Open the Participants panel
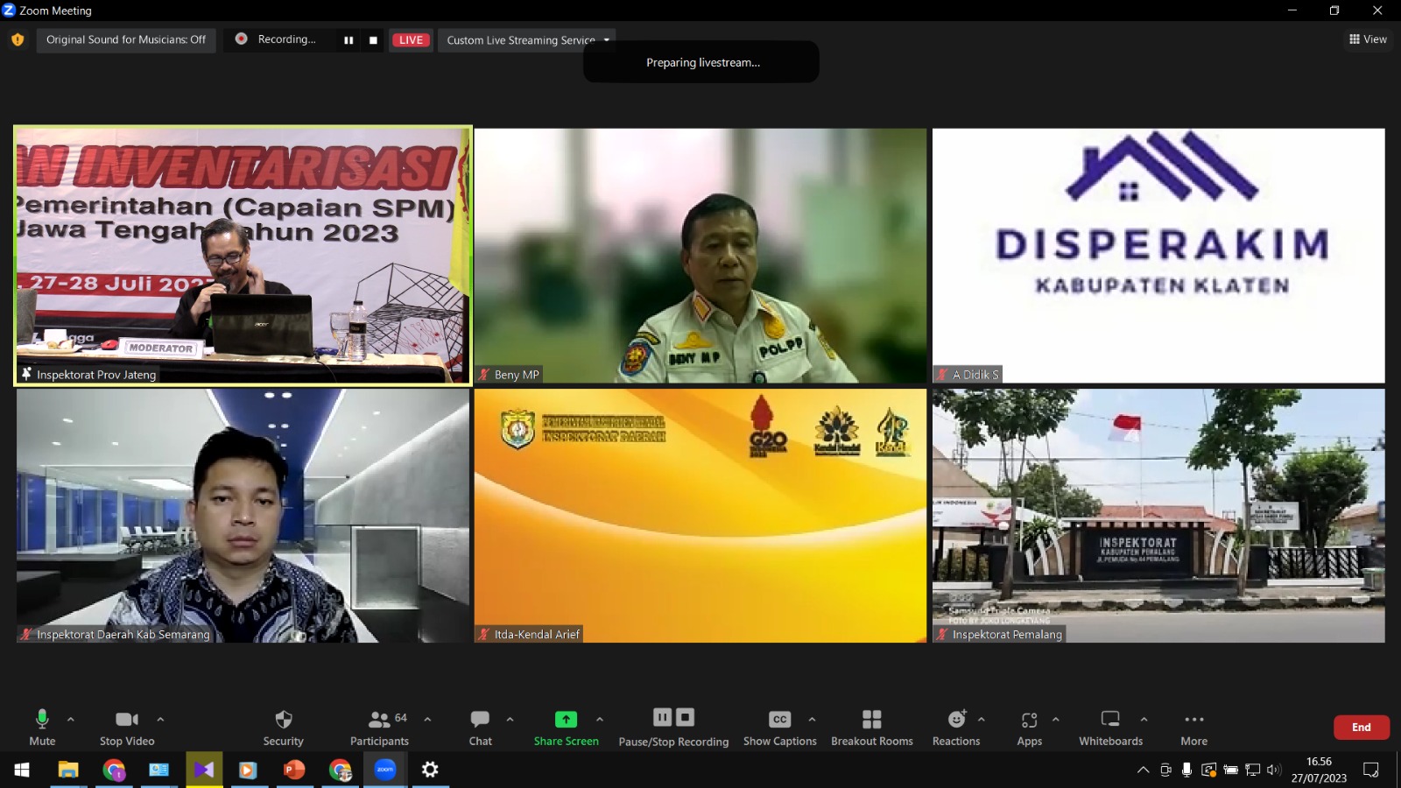Screen dimensions: 1401x788 pos(380,728)
